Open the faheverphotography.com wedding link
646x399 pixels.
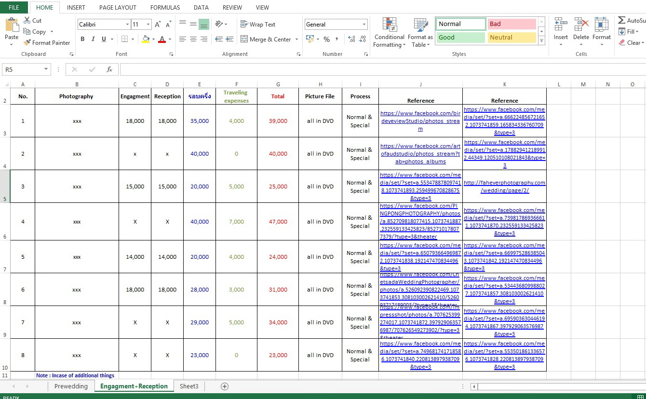[504, 186]
